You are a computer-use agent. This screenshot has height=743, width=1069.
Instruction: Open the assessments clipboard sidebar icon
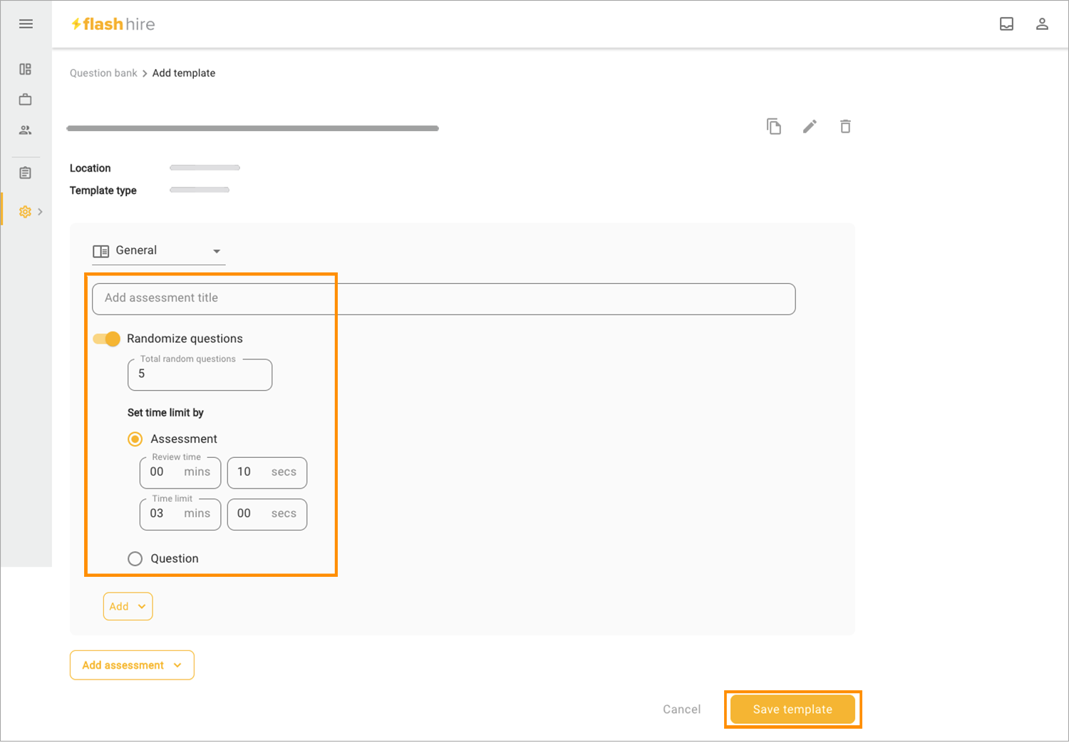click(26, 173)
